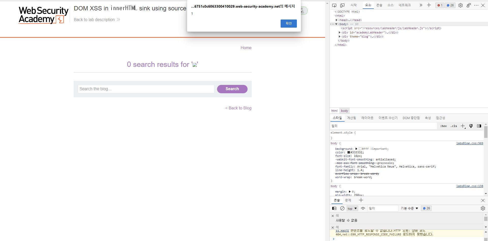The width and height of the screenshot is (488, 241).
Task: Open the top JavaScript context dropdown
Action: [x=352, y=209]
